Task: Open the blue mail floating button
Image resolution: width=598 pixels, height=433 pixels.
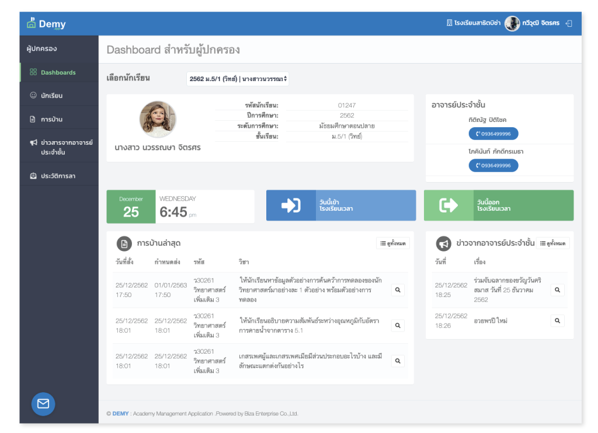Action: click(43, 404)
